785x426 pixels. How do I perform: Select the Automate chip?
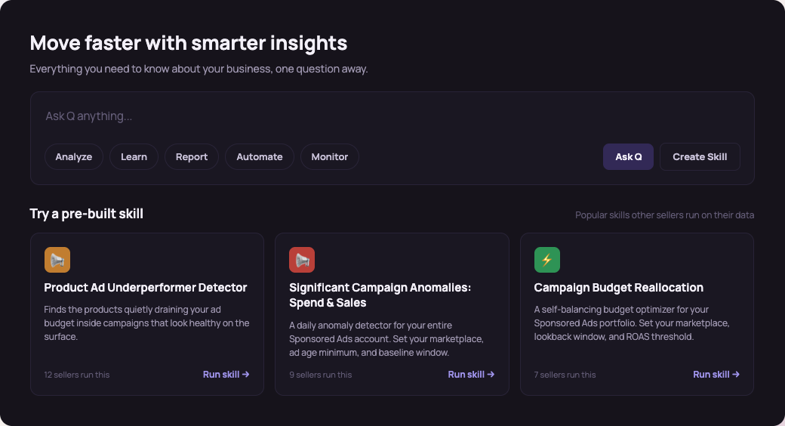click(x=260, y=157)
